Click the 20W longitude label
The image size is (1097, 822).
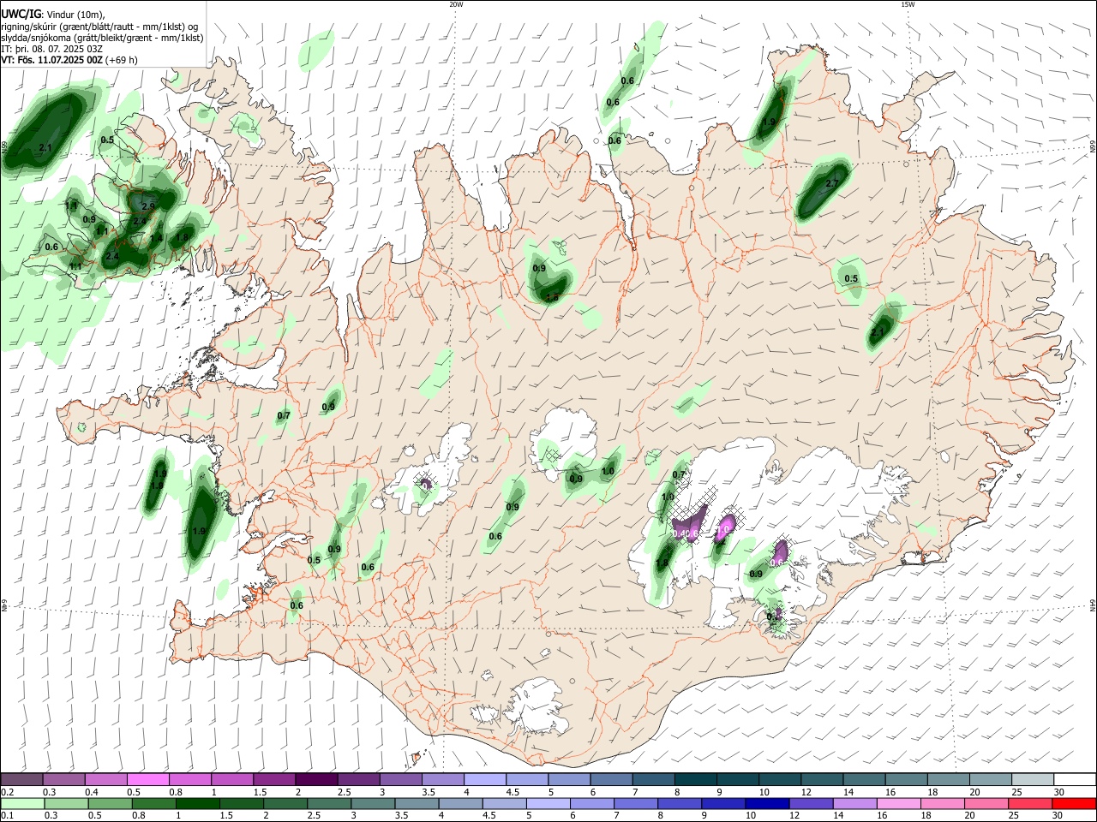tap(457, 3)
